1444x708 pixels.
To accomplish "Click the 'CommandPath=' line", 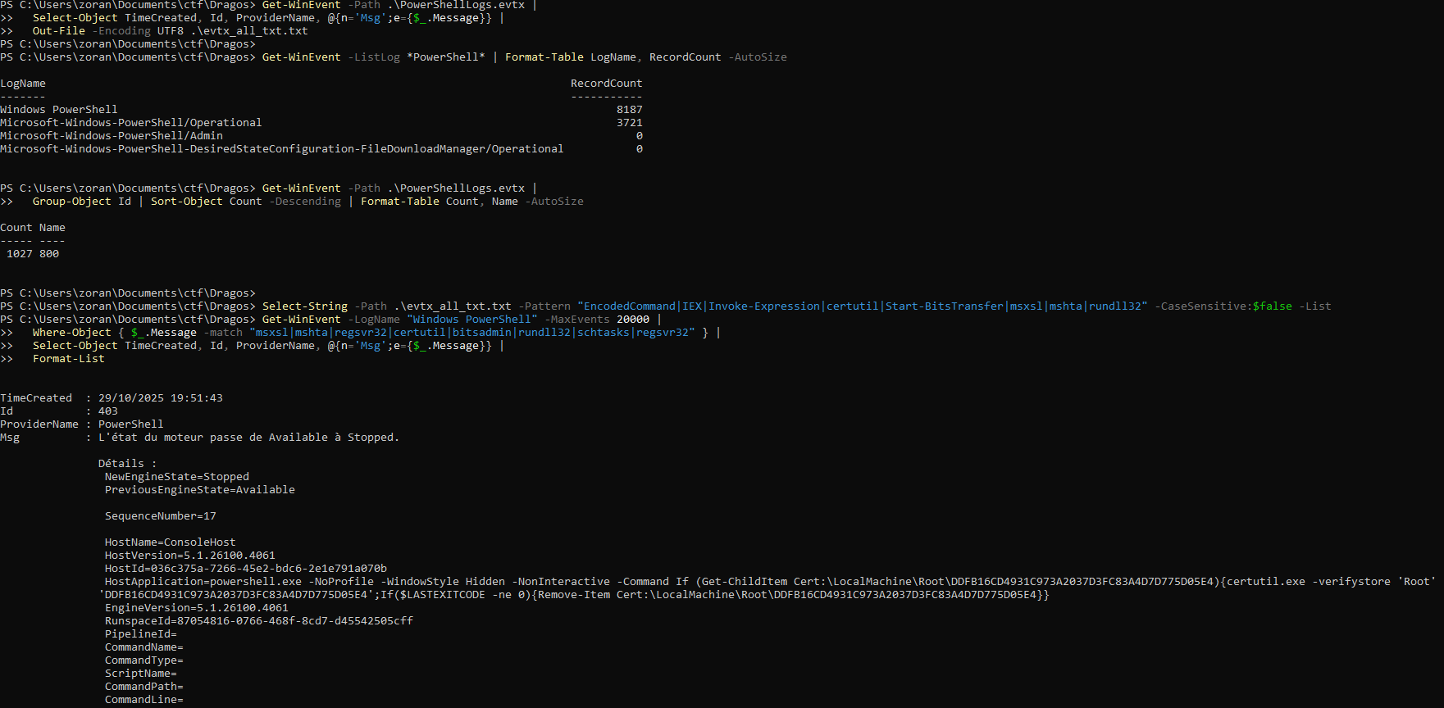I will [144, 686].
